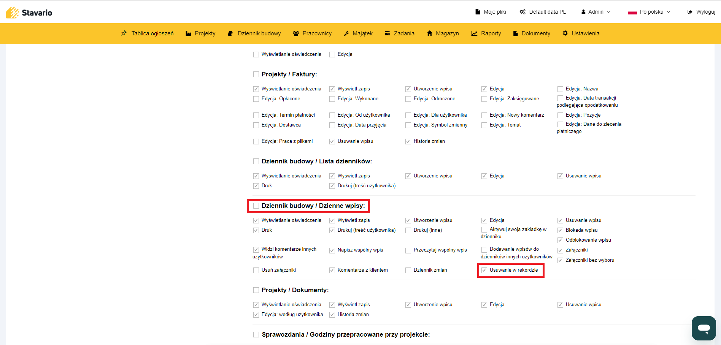Uncheck Blokada wpisu checkbox

coord(560,230)
